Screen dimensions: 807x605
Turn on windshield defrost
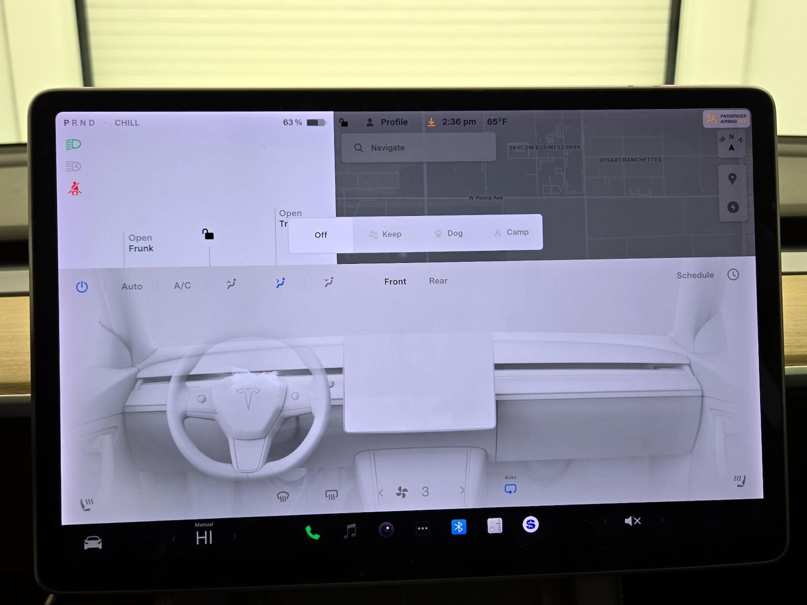[283, 497]
